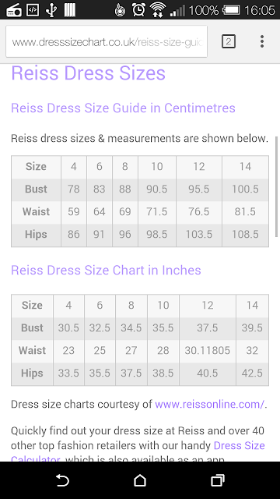Open the browser tabs switcher showing 2

click(228, 41)
